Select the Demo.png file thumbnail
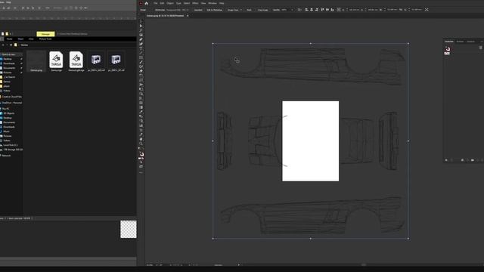The height and width of the screenshot is (272, 484). 36,61
